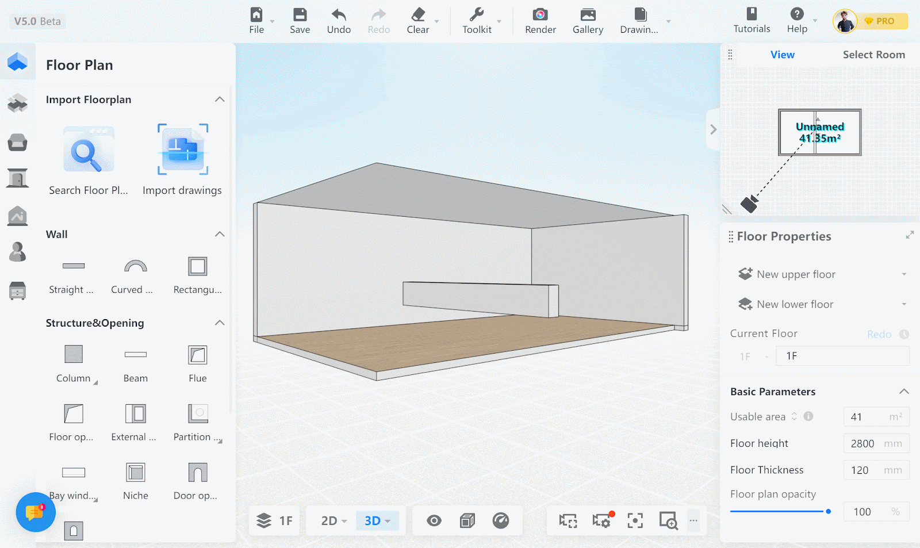Add a Beam structure

click(135, 354)
